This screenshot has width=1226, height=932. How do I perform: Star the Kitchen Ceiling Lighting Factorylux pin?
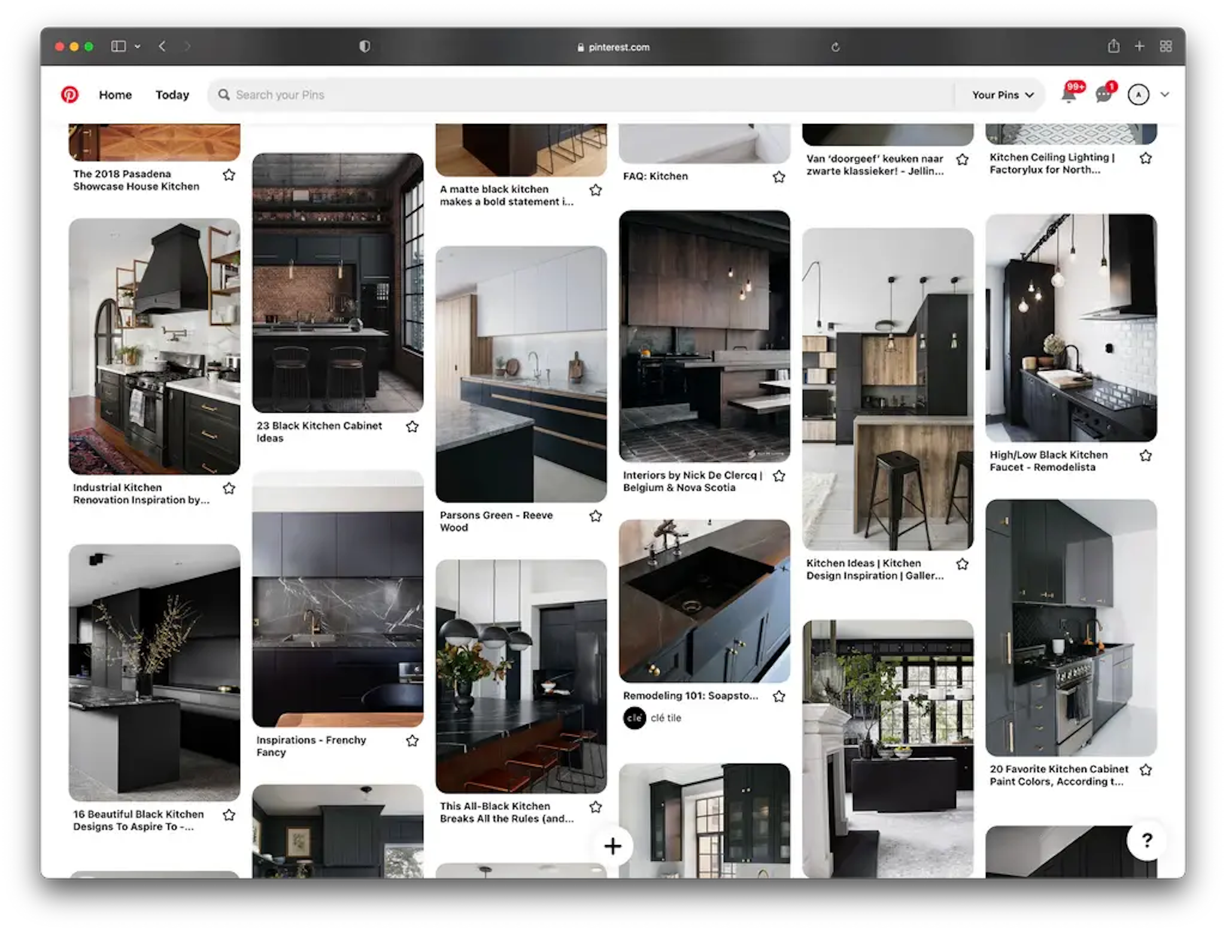coord(1146,158)
